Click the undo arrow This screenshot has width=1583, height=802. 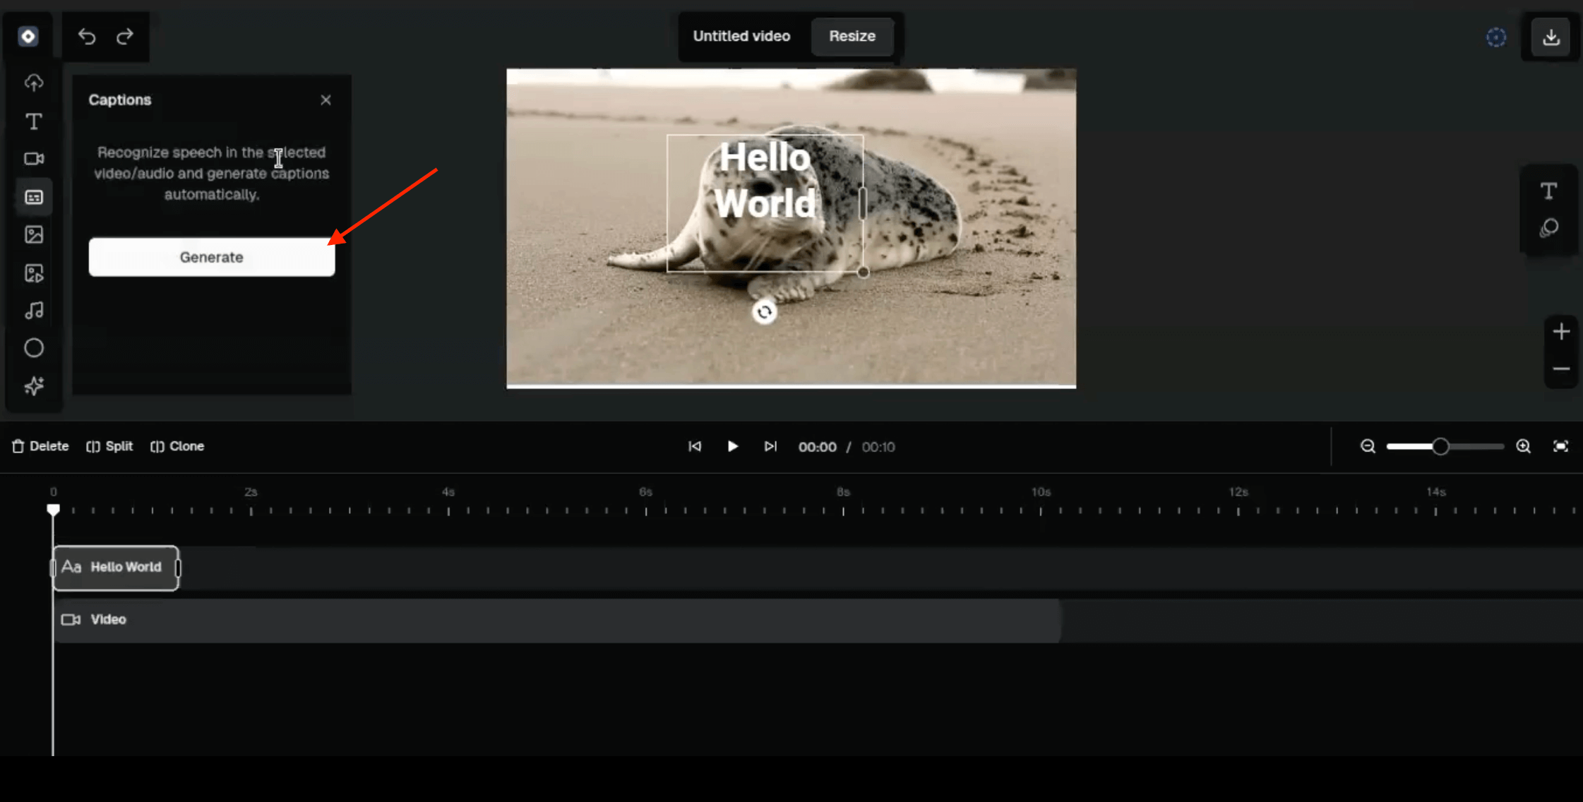click(87, 36)
